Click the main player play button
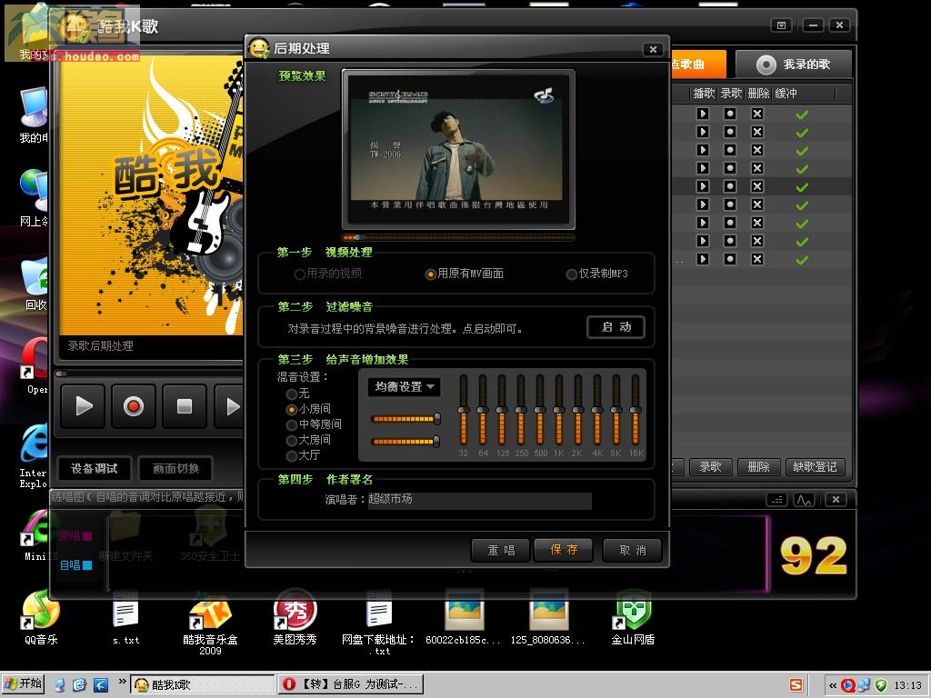The width and height of the screenshot is (931, 698). click(x=83, y=406)
